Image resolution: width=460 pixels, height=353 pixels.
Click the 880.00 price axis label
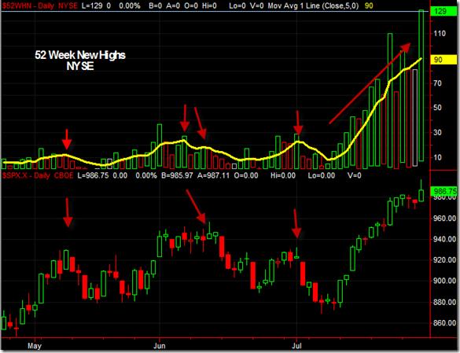(x=445, y=302)
